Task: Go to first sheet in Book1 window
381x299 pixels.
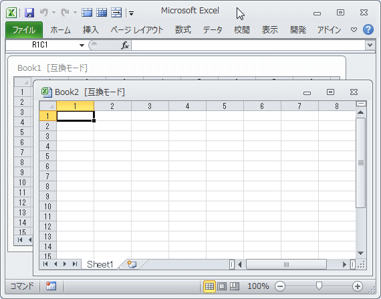Action: click(20, 240)
